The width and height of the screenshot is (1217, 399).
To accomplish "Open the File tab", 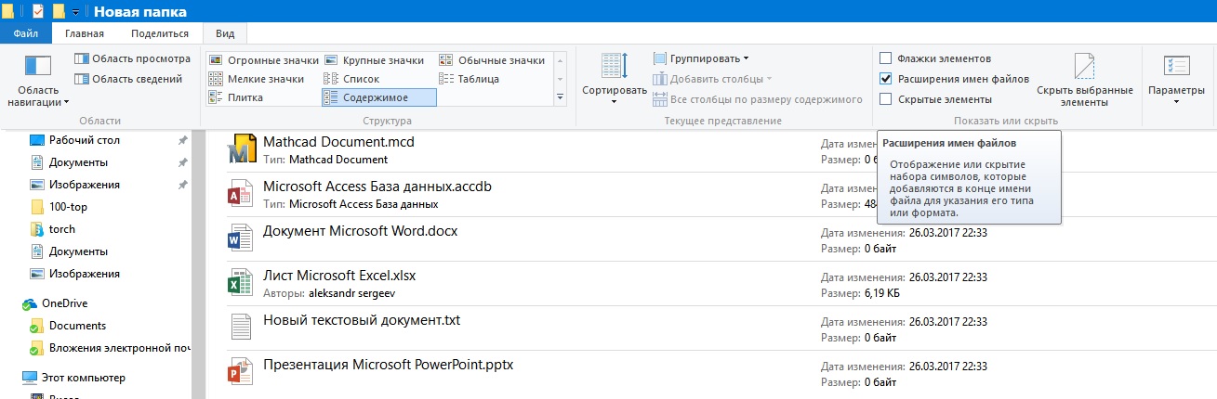I will [26, 33].
